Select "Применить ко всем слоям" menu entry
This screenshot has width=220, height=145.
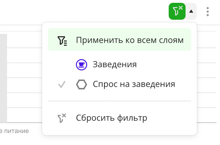coord(130,40)
